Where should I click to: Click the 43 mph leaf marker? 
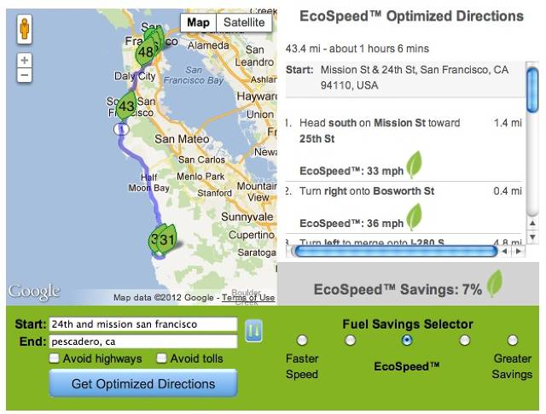[x=126, y=106]
